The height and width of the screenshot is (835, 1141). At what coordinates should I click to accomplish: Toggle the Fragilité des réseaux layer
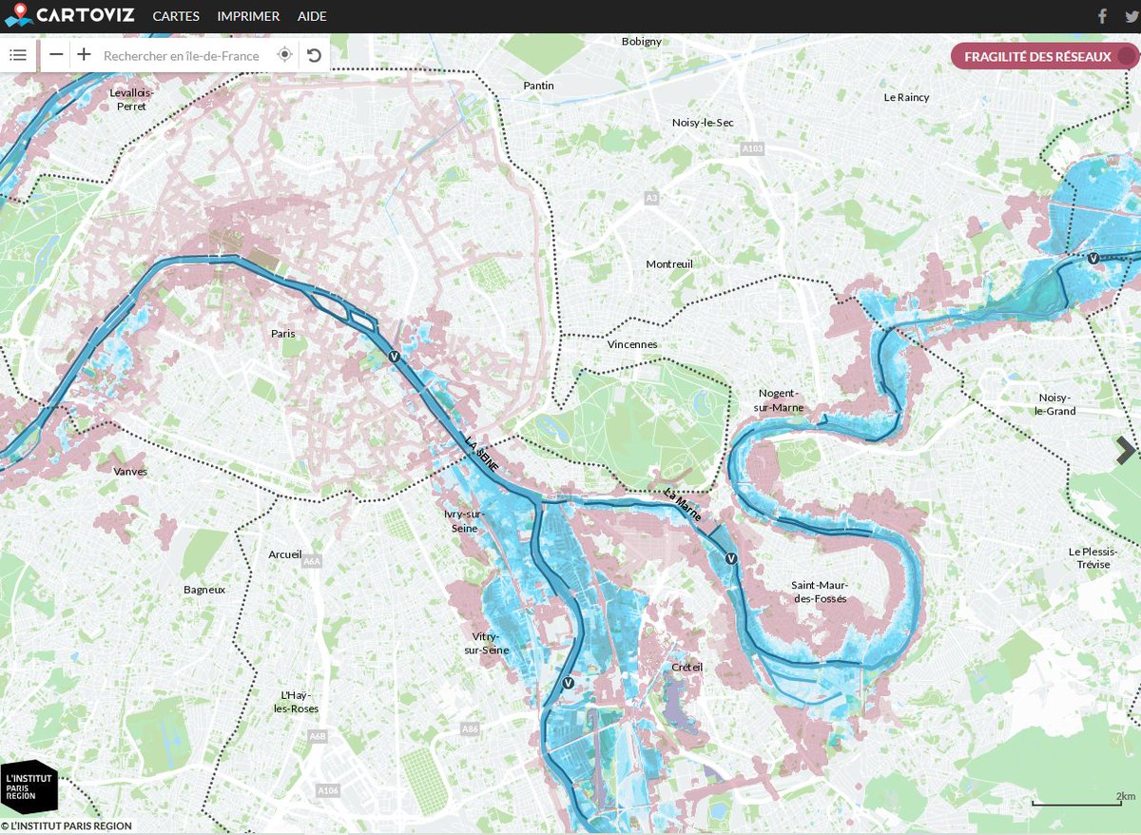tap(1045, 56)
